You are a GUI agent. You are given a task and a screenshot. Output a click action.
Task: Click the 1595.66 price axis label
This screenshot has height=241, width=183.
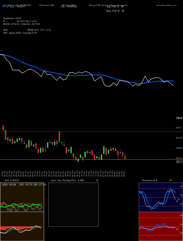(x=179, y=148)
